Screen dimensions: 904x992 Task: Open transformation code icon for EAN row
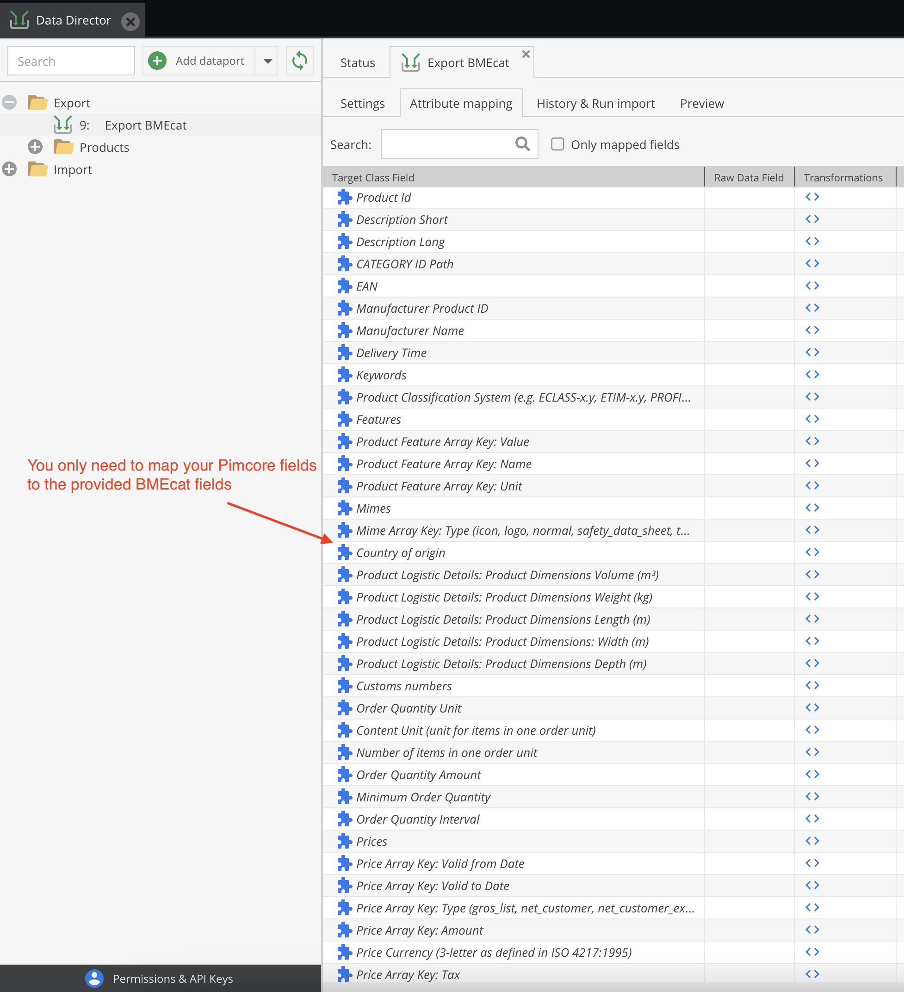[x=811, y=285]
